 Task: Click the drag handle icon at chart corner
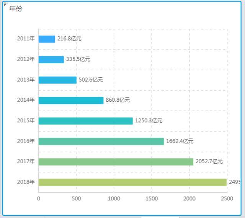(5, 4)
